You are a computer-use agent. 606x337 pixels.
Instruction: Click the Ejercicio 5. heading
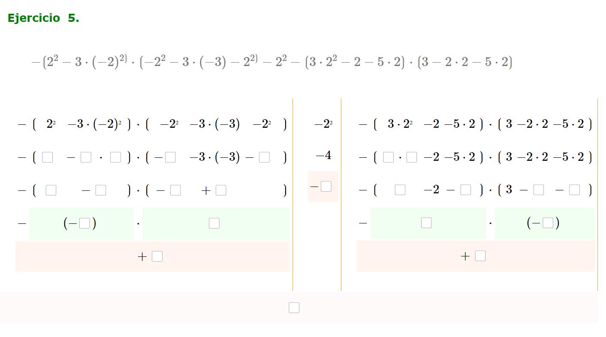tap(43, 18)
